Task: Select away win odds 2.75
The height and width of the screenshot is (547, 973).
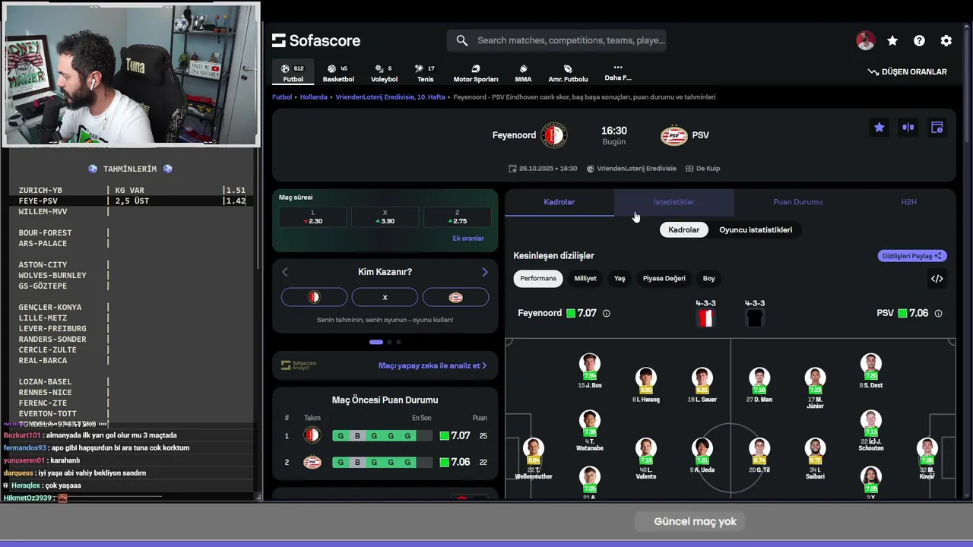Action: (x=457, y=217)
